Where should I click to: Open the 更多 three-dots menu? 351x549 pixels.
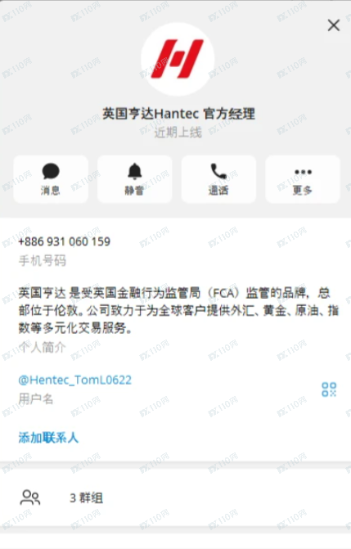point(303,172)
